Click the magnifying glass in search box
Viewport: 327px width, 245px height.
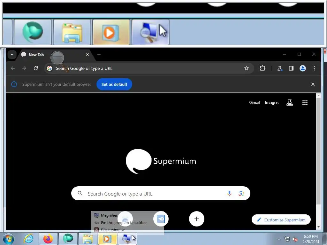pos(80,193)
